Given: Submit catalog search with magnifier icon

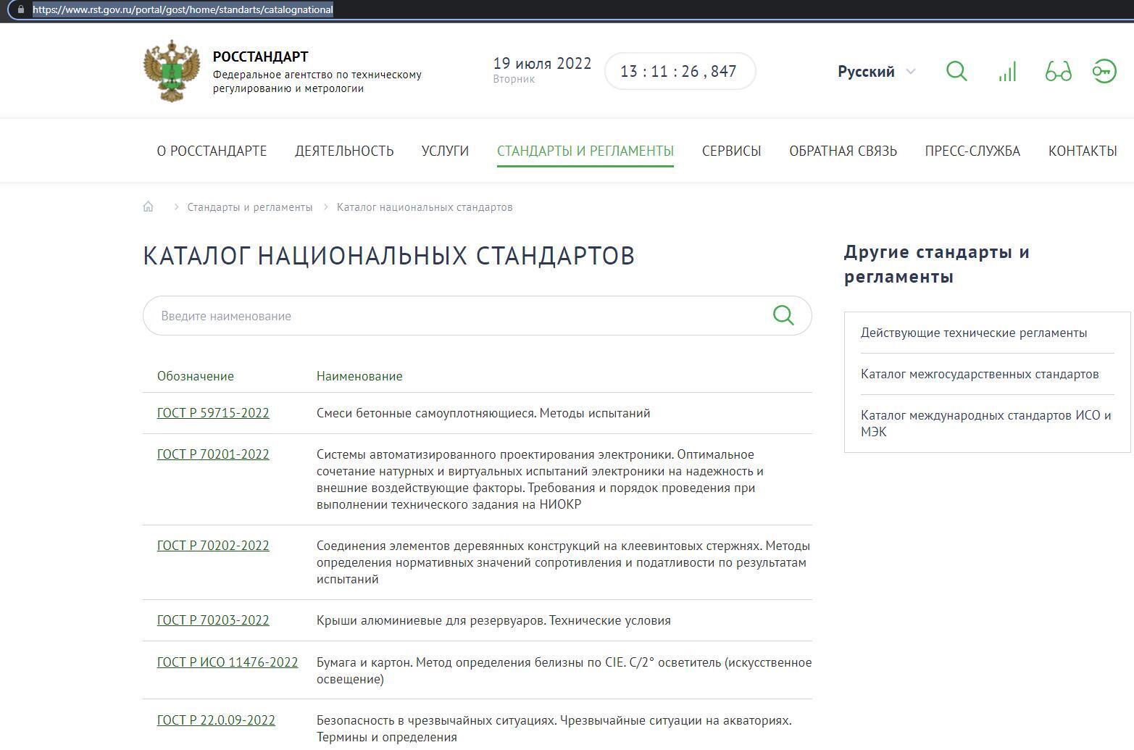Looking at the screenshot, I should coord(783,315).
